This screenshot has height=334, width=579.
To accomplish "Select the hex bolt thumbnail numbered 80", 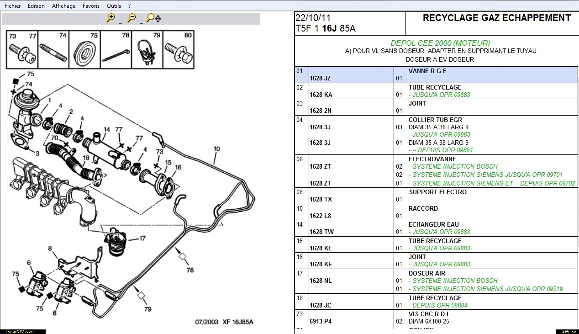I will pyautogui.click(x=178, y=48).
